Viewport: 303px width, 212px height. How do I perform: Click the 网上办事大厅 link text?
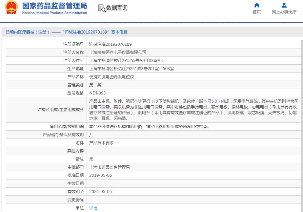pyautogui.click(x=284, y=12)
